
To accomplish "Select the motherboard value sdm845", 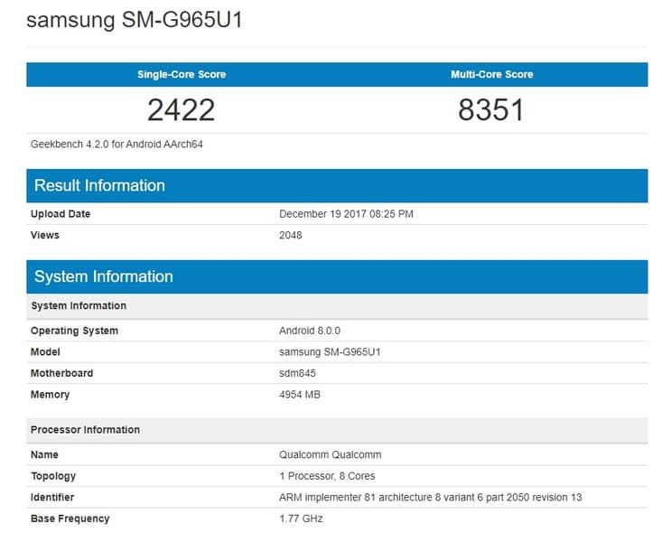I will coord(297,373).
